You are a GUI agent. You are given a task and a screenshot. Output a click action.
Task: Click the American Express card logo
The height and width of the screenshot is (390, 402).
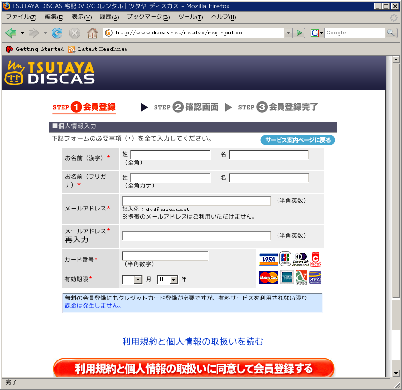pos(287,277)
